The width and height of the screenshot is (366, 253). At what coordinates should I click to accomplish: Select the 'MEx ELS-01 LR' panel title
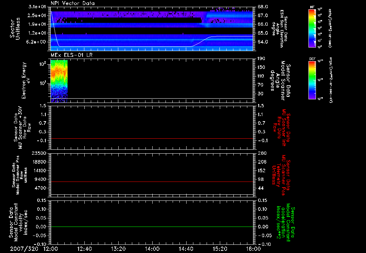click(x=71, y=55)
